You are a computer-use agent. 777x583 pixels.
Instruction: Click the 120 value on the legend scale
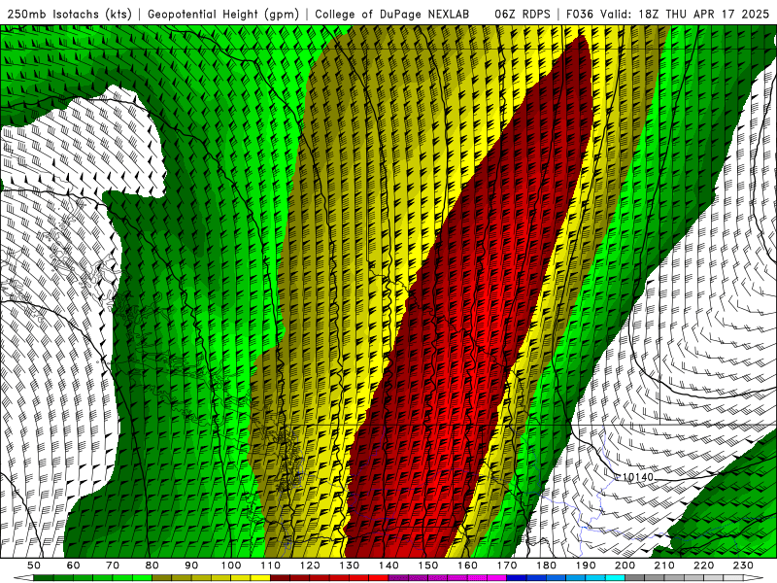[x=310, y=566]
